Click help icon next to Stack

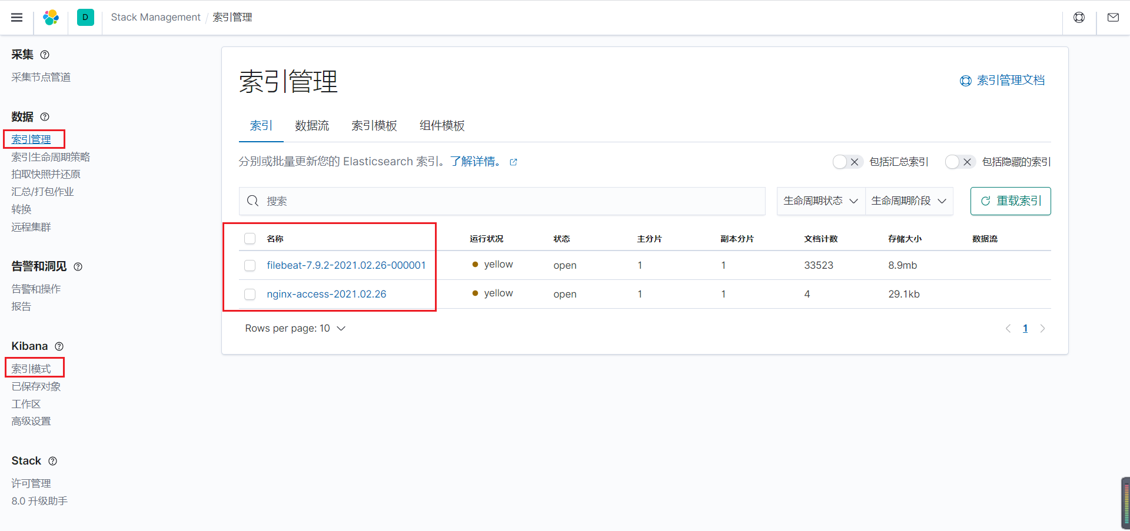pyautogui.click(x=52, y=461)
